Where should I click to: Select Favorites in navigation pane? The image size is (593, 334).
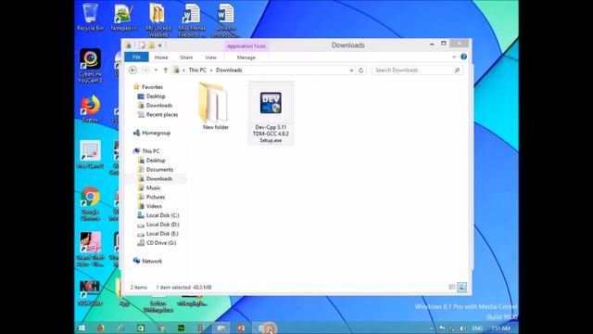[x=152, y=87]
